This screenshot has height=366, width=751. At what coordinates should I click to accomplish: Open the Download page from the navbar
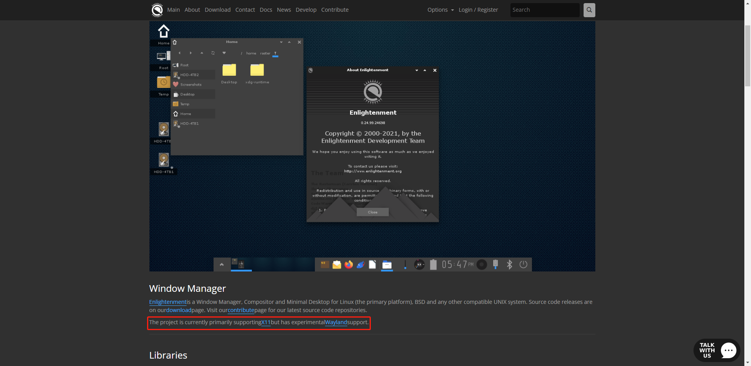(217, 10)
